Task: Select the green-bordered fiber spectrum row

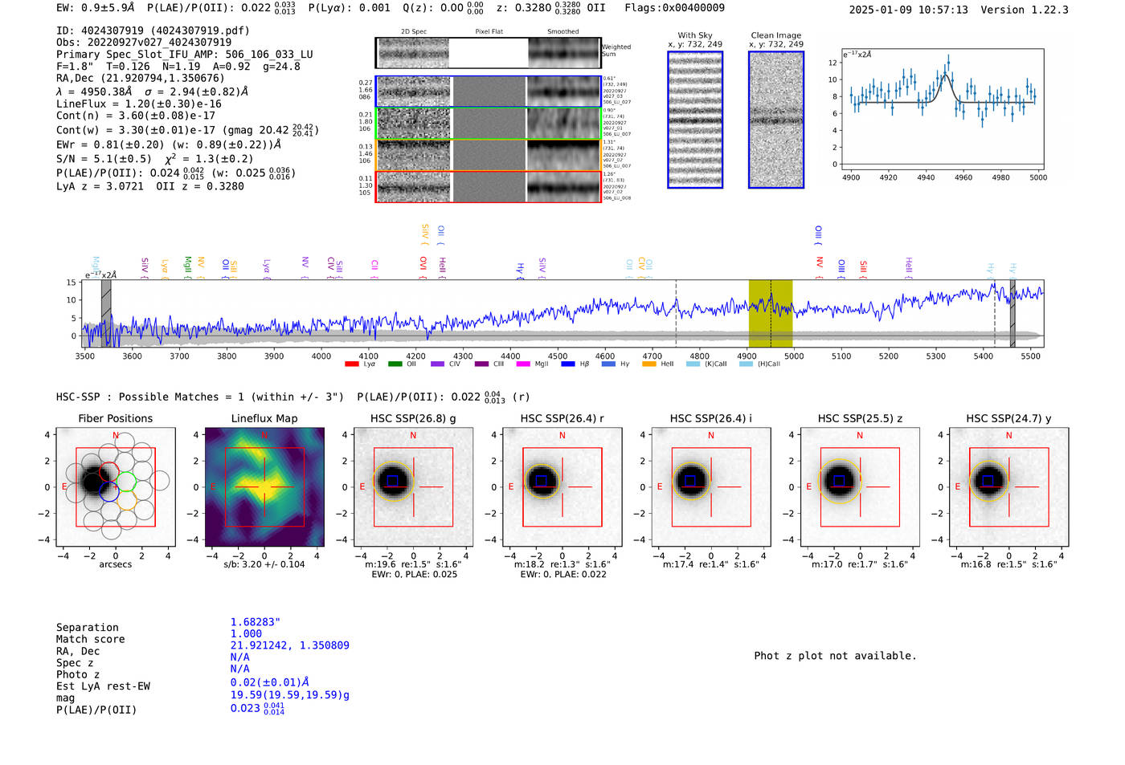Action: pyautogui.click(x=489, y=124)
